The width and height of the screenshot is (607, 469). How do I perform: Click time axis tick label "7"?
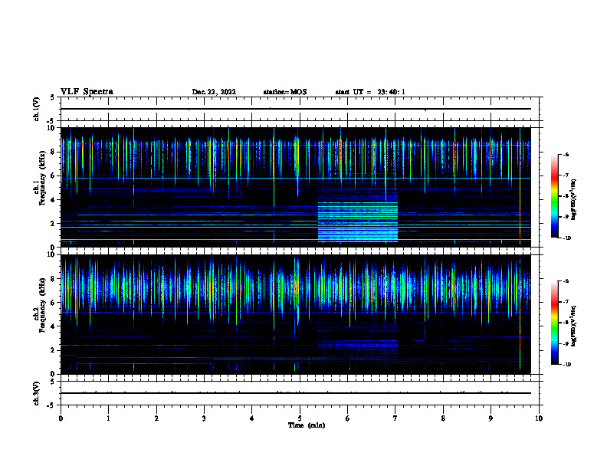coord(395,418)
